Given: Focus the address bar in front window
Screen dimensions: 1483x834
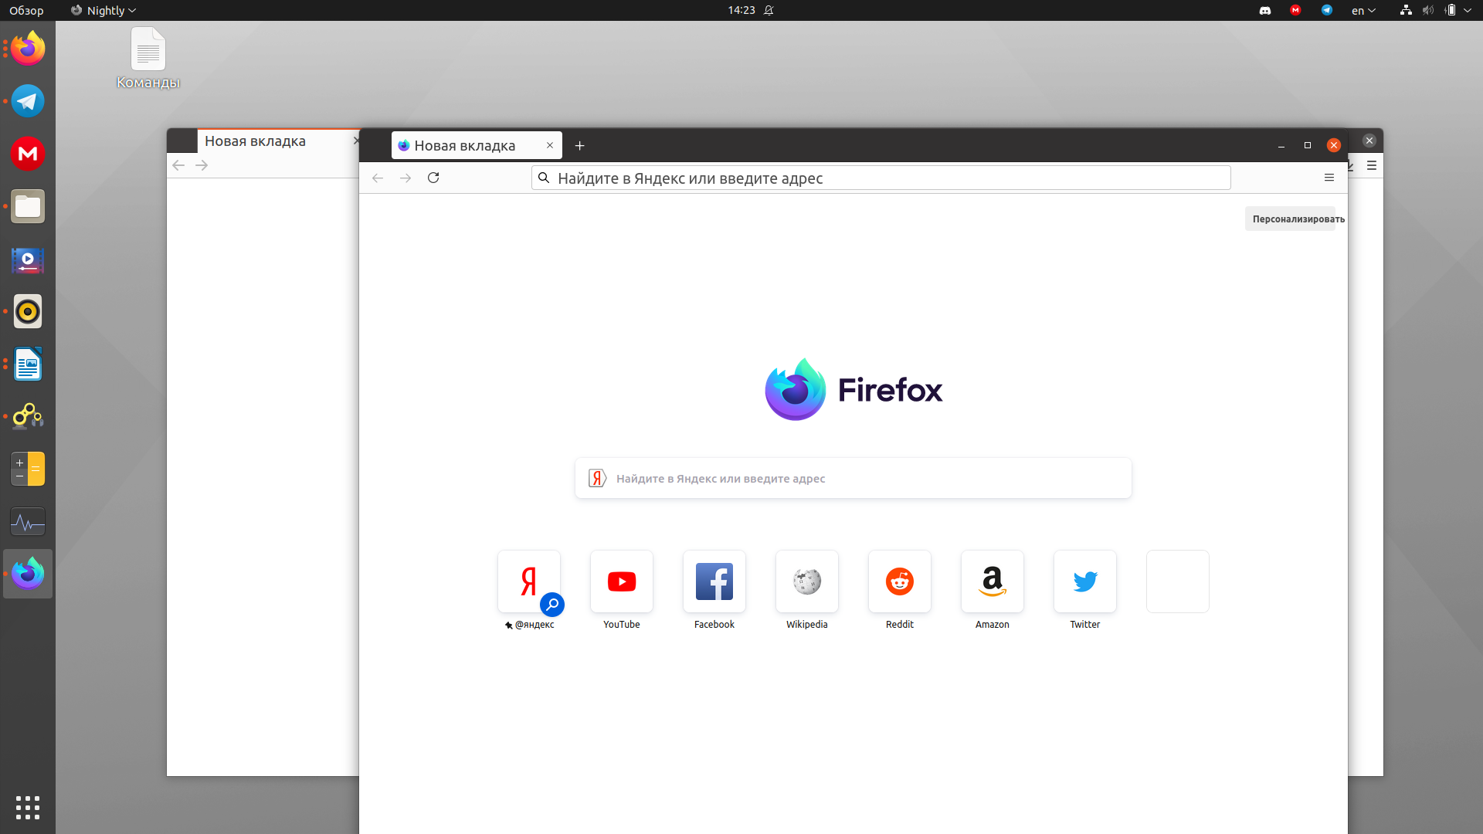Looking at the screenshot, I should (x=881, y=178).
